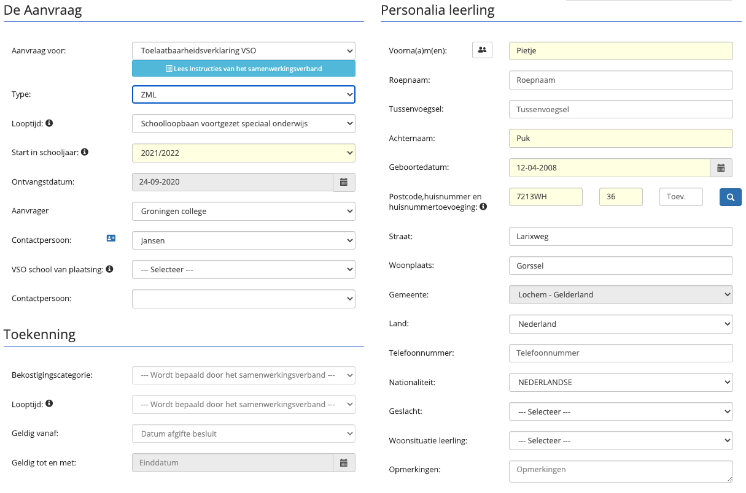746x493 pixels.
Task: Focus the Opmerkingen text area
Action: tap(620, 470)
